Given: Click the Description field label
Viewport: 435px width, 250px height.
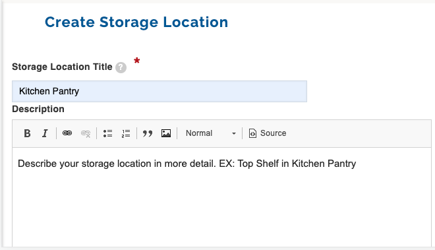Looking at the screenshot, I should [x=38, y=109].
